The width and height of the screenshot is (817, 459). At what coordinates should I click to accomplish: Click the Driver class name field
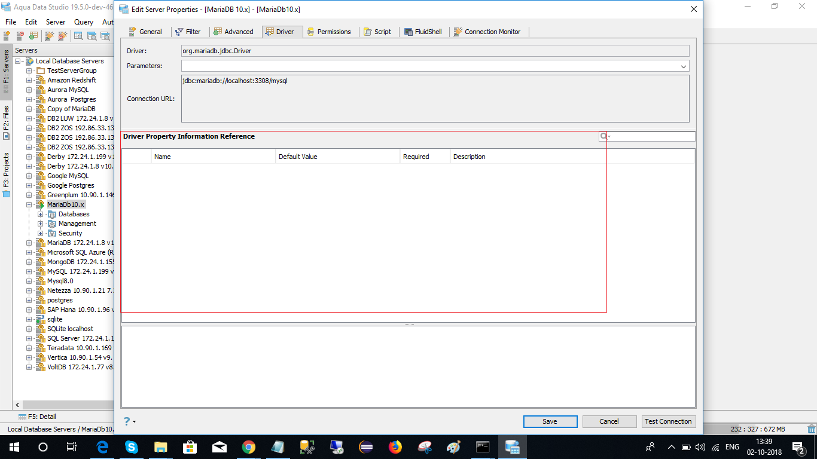(435, 51)
